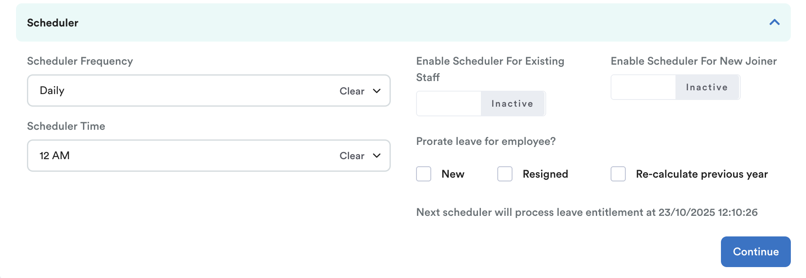This screenshot has width=806, height=278.
Task: Click the Re-calculate previous year label text
Action: (x=702, y=174)
